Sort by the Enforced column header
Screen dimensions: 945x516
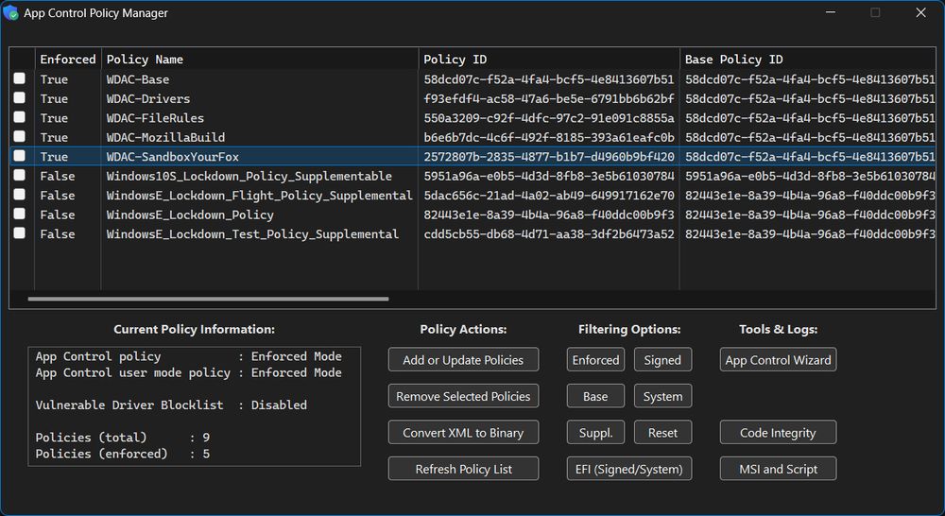pos(68,60)
